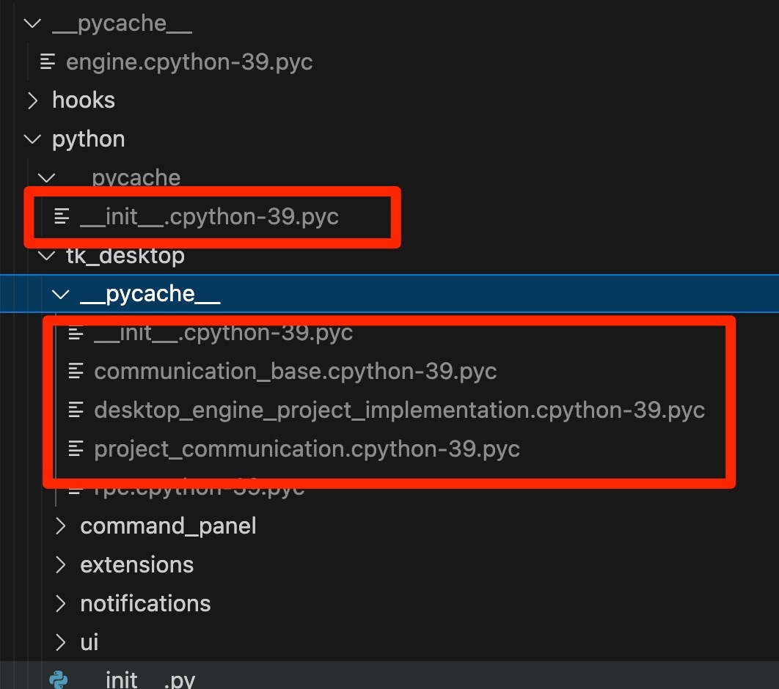
Task: Select the engine.cpython-39.pyc file
Action: pos(189,62)
